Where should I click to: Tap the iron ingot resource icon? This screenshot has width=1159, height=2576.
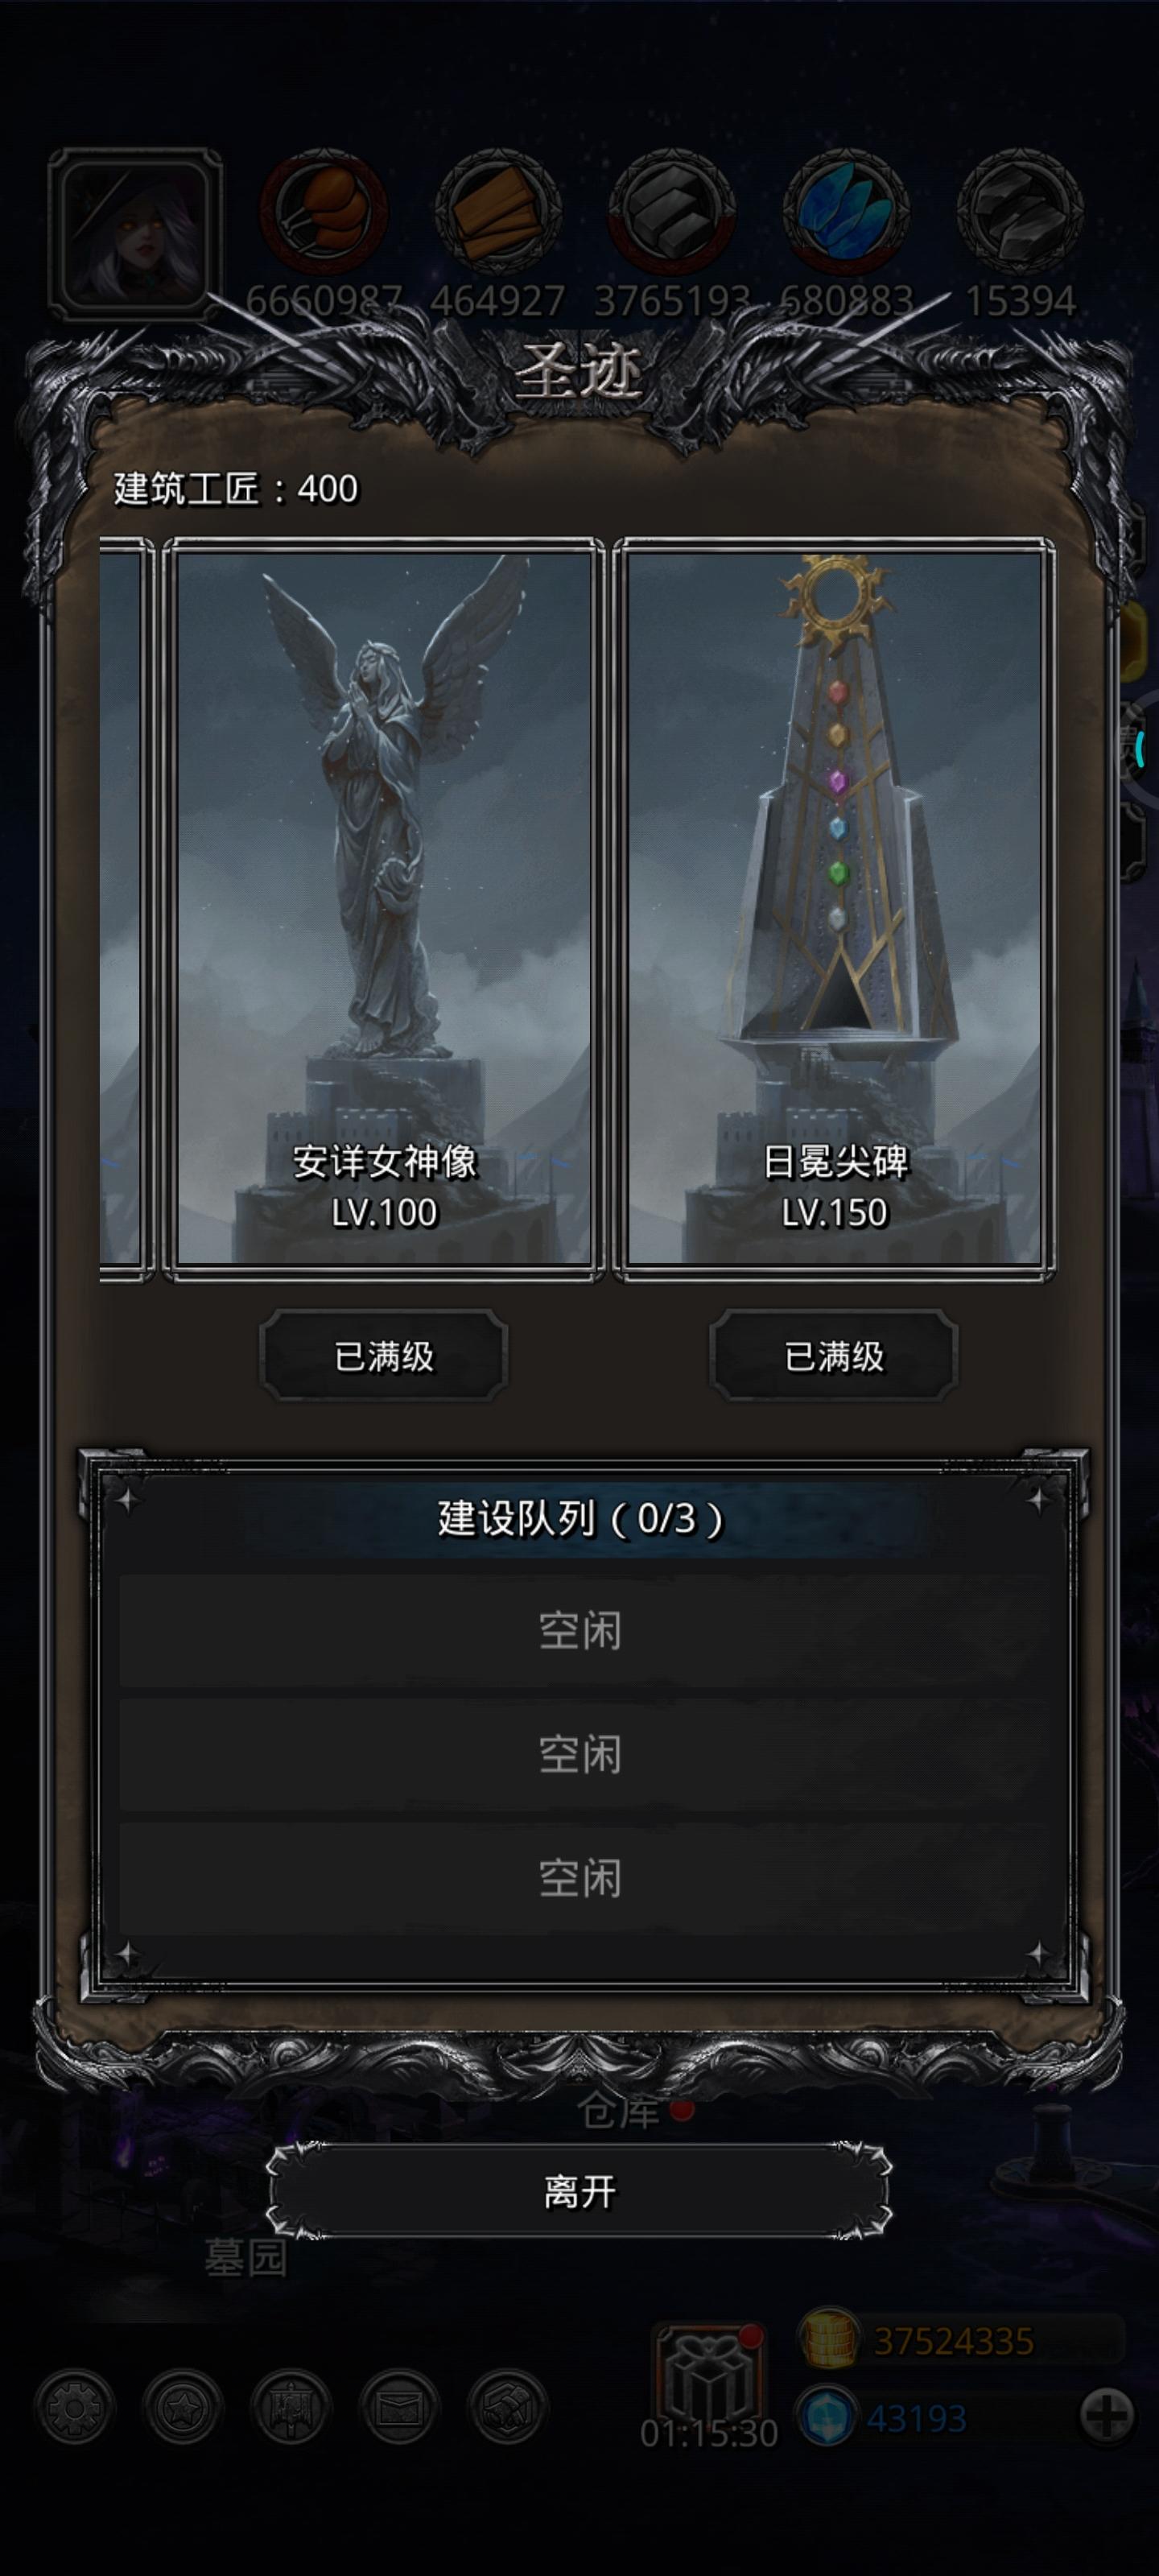[x=672, y=212]
